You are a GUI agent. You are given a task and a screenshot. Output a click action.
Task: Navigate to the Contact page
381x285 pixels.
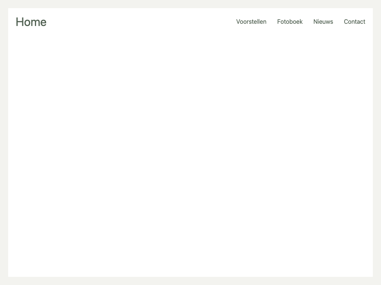(354, 22)
